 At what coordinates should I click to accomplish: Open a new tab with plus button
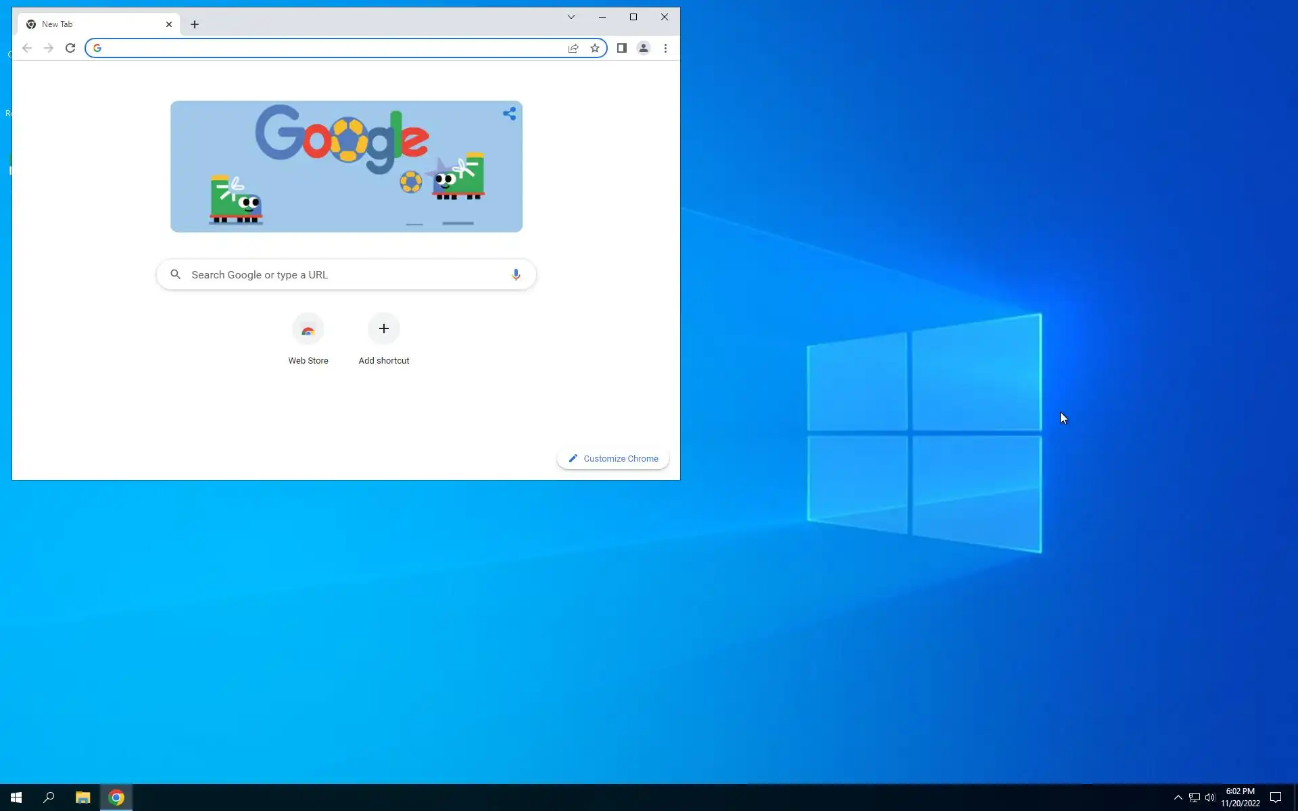point(195,24)
